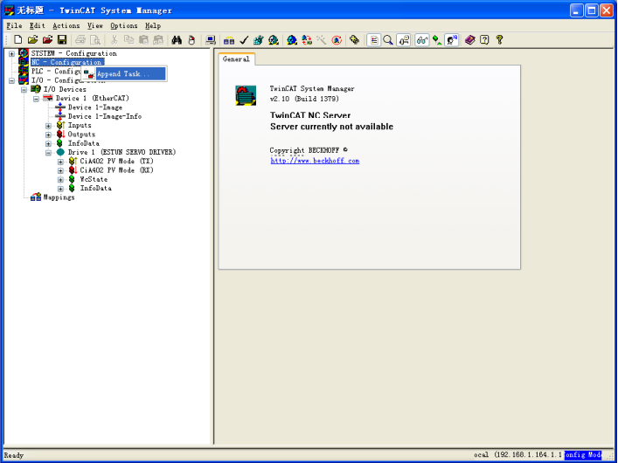Open the www.beckhoff.com link

pos(315,161)
